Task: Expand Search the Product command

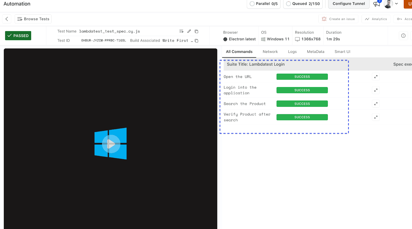Action: (376, 104)
